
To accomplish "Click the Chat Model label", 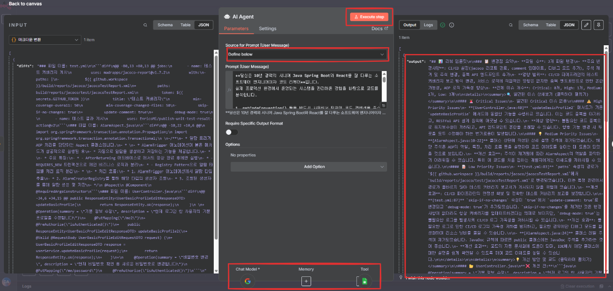I will [x=248, y=269].
